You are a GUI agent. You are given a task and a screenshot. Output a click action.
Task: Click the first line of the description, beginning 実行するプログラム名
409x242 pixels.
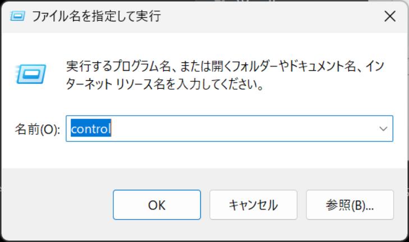(225, 66)
